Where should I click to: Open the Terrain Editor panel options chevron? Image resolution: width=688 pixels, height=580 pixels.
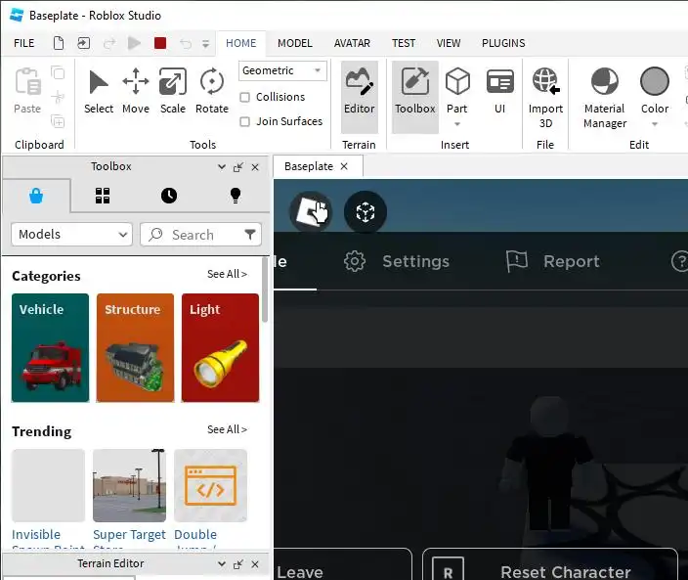pos(222,563)
